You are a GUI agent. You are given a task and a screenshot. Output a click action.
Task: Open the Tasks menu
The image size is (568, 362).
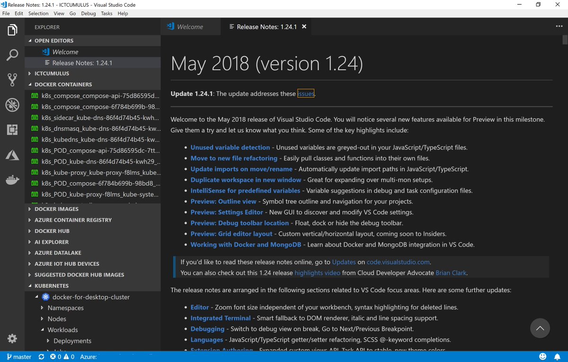point(106,13)
